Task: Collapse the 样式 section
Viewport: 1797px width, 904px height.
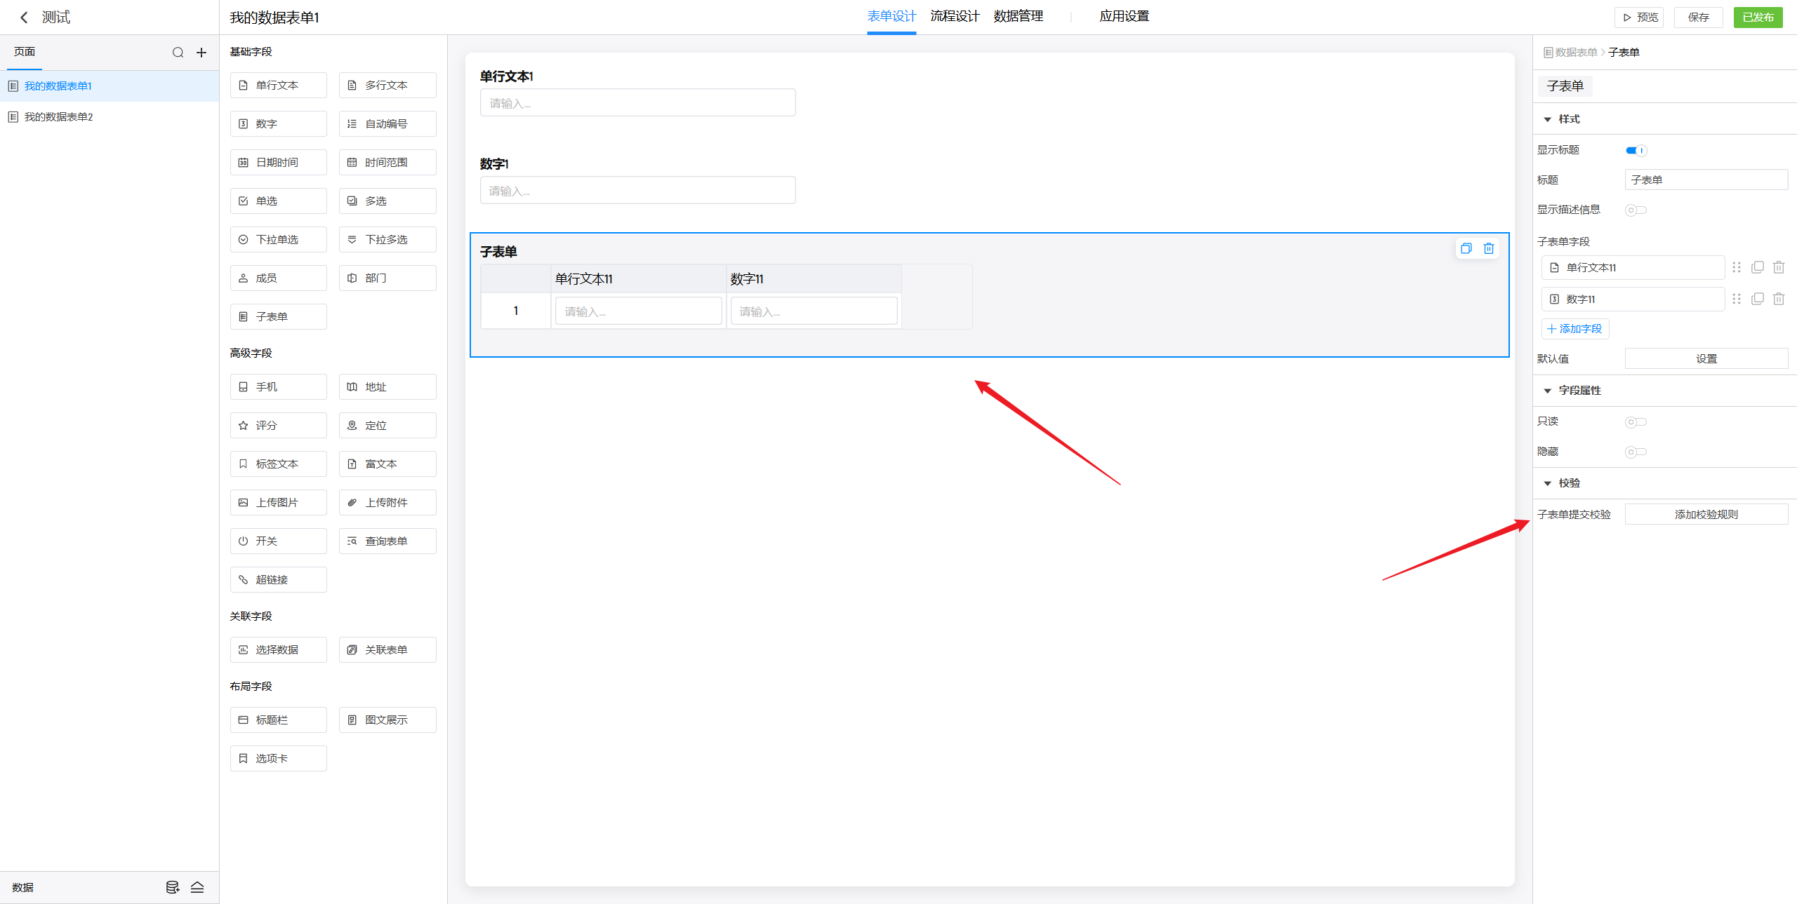Action: click(1547, 119)
